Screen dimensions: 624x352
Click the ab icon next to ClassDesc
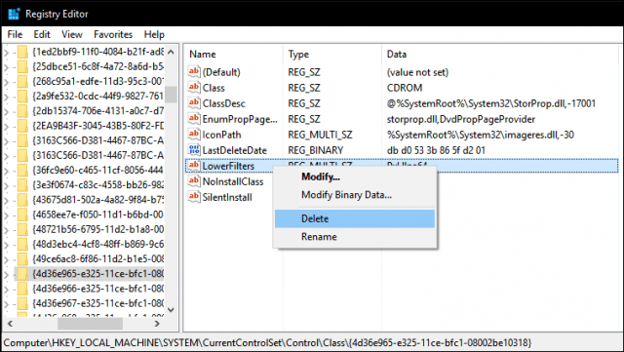click(x=194, y=103)
